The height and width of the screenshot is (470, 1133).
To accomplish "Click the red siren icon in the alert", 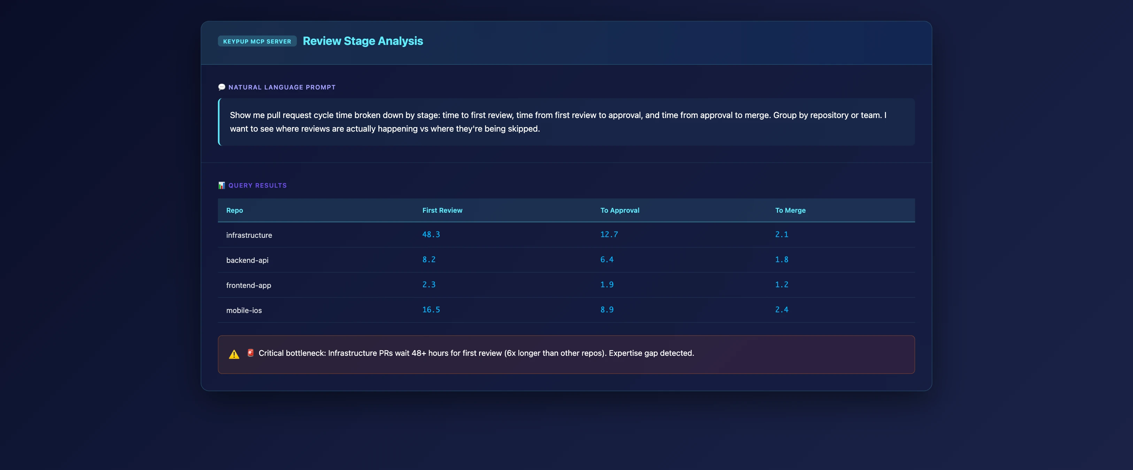I will click(x=250, y=353).
